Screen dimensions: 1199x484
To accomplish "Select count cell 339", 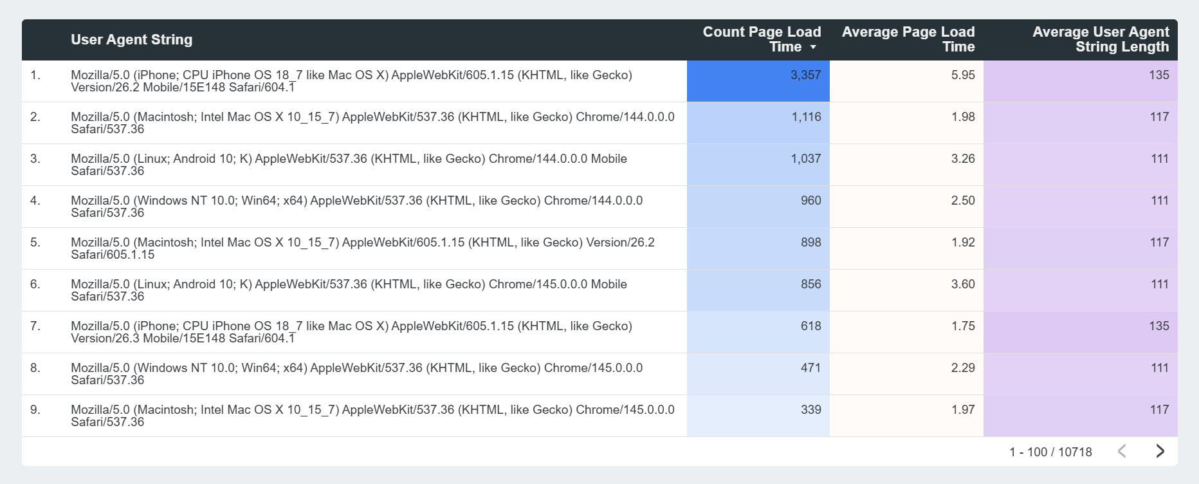I will coord(758,416).
